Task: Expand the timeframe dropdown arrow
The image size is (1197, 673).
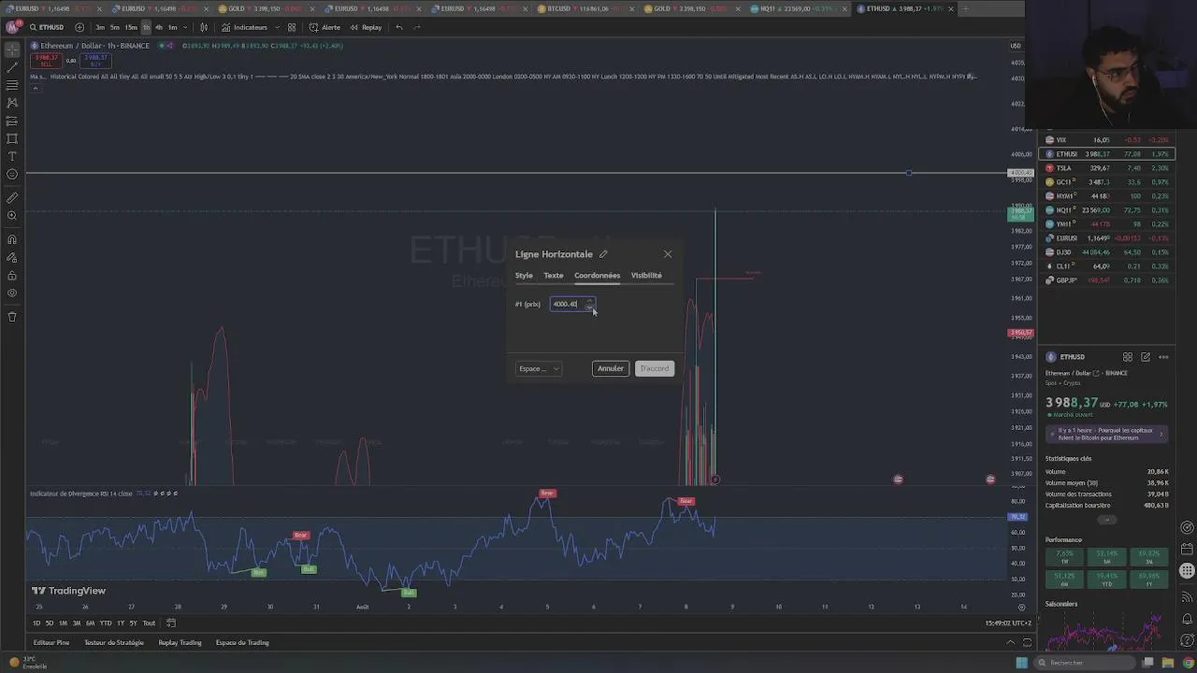Action: click(185, 27)
